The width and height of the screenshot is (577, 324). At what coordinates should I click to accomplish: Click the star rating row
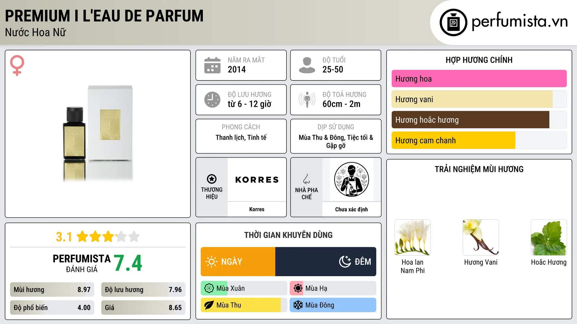[x=108, y=237]
